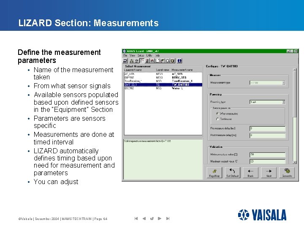The image size is (304, 228).
Task: Select the QBR102 equipment cell
Action: pyautogui.click(x=129, y=77)
